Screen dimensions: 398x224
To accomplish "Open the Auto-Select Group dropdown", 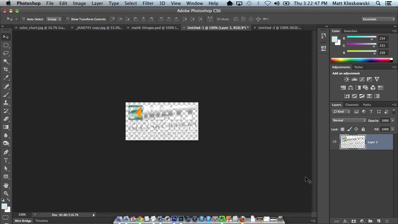I will coord(54,19).
